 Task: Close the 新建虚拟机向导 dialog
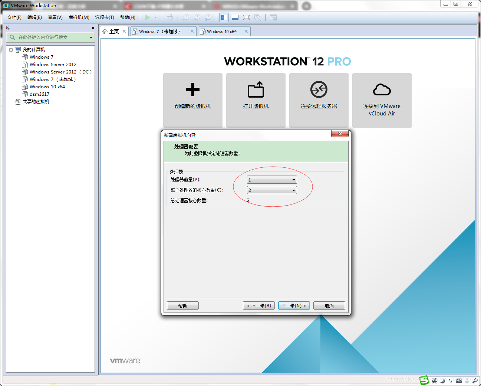340,134
